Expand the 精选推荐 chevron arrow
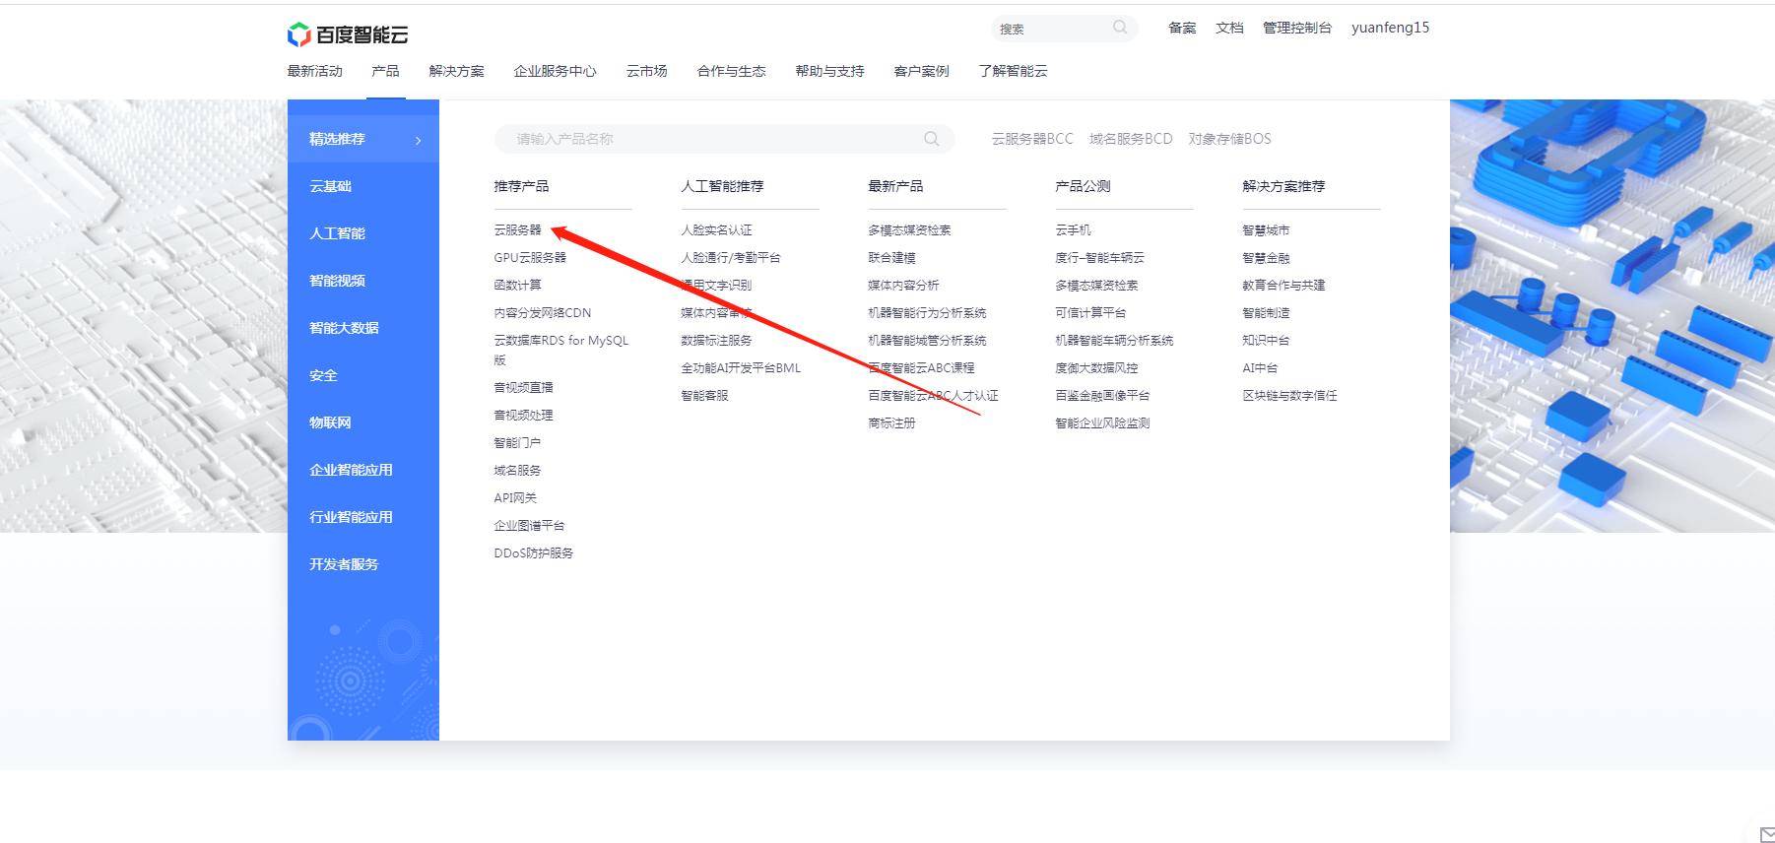Image resolution: width=1775 pixels, height=843 pixels. 419,140
